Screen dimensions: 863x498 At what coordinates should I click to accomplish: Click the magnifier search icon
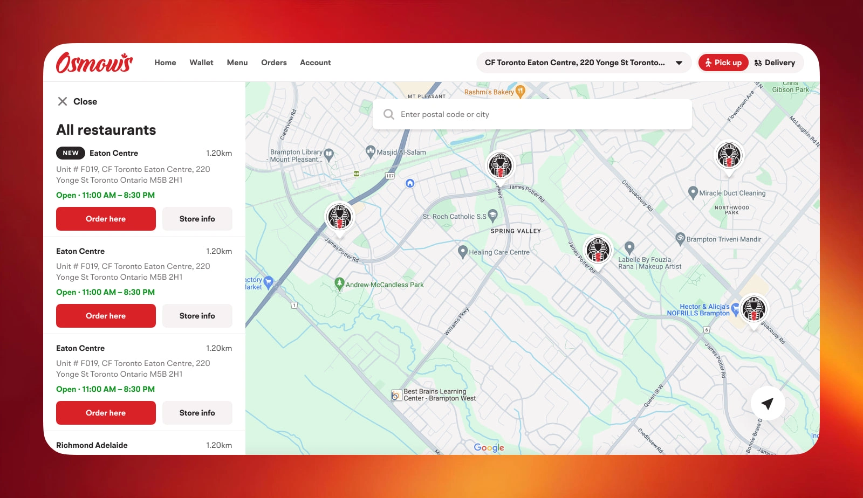pyautogui.click(x=388, y=114)
